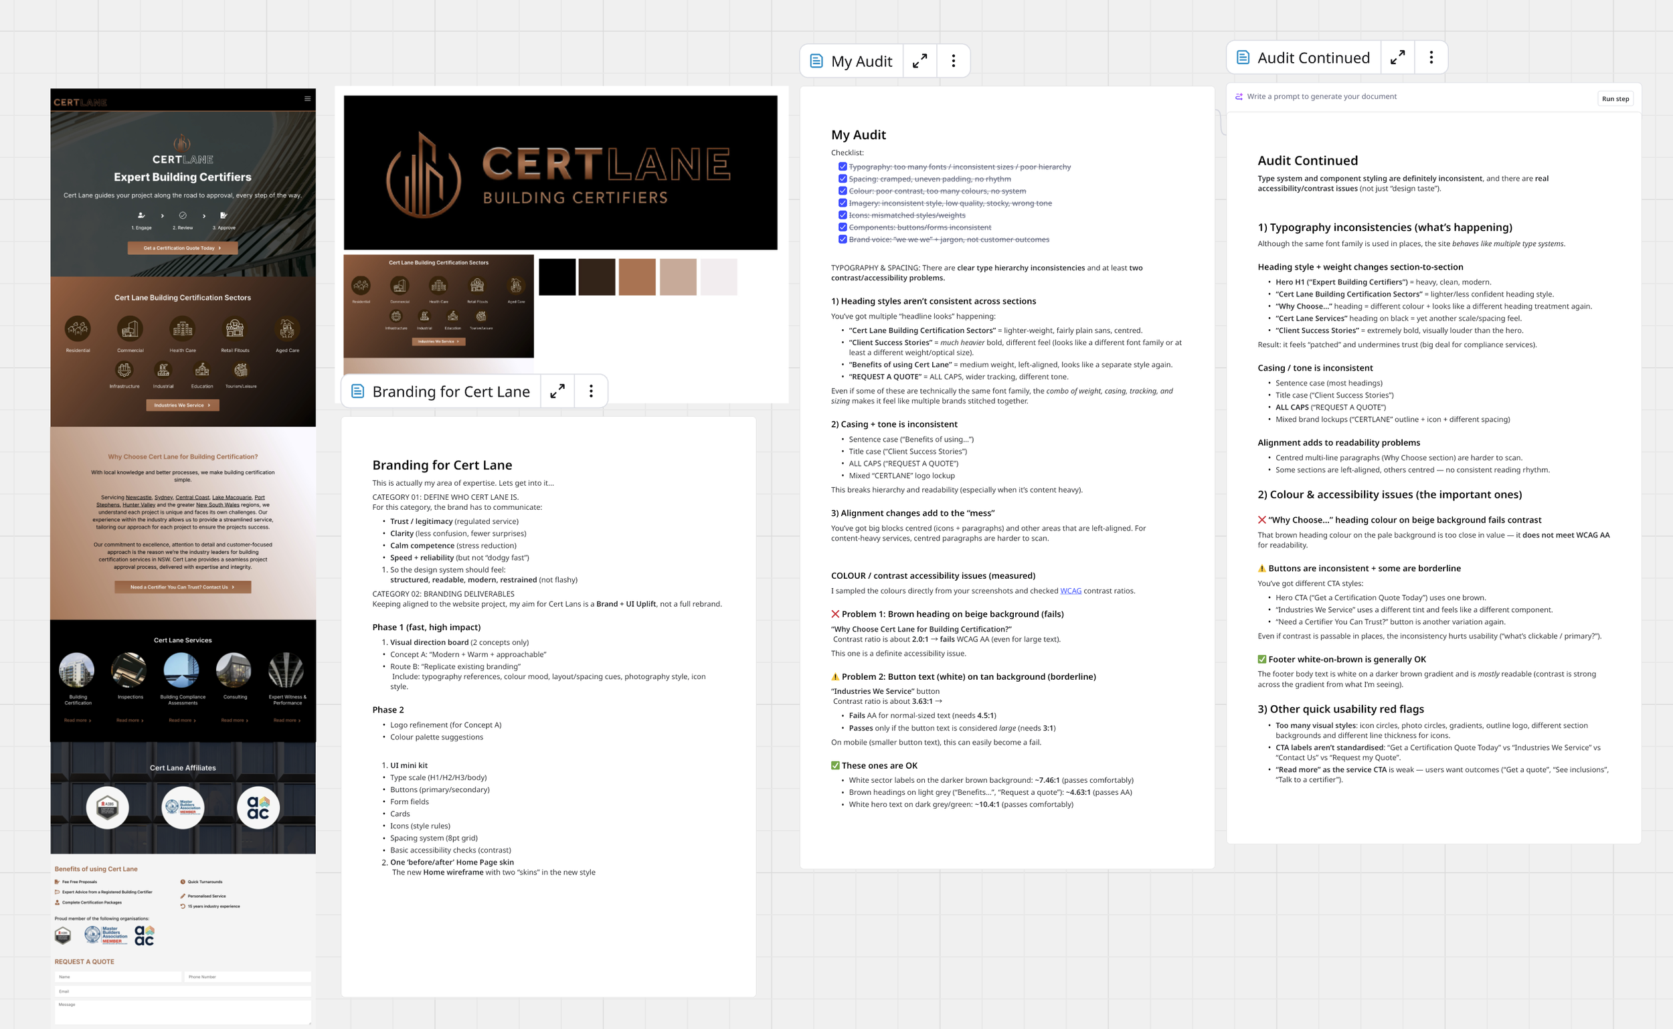Select the Certlane logo banner image
This screenshot has height=1029, width=1673.
[560, 173]
